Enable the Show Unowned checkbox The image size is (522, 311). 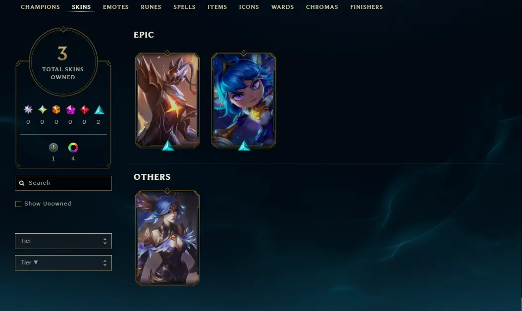tap(18, 204)
